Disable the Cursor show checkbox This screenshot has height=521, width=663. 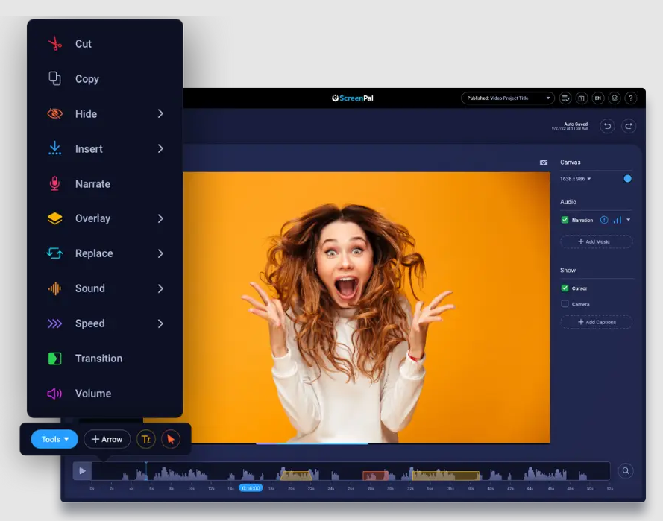pos(565,288)
